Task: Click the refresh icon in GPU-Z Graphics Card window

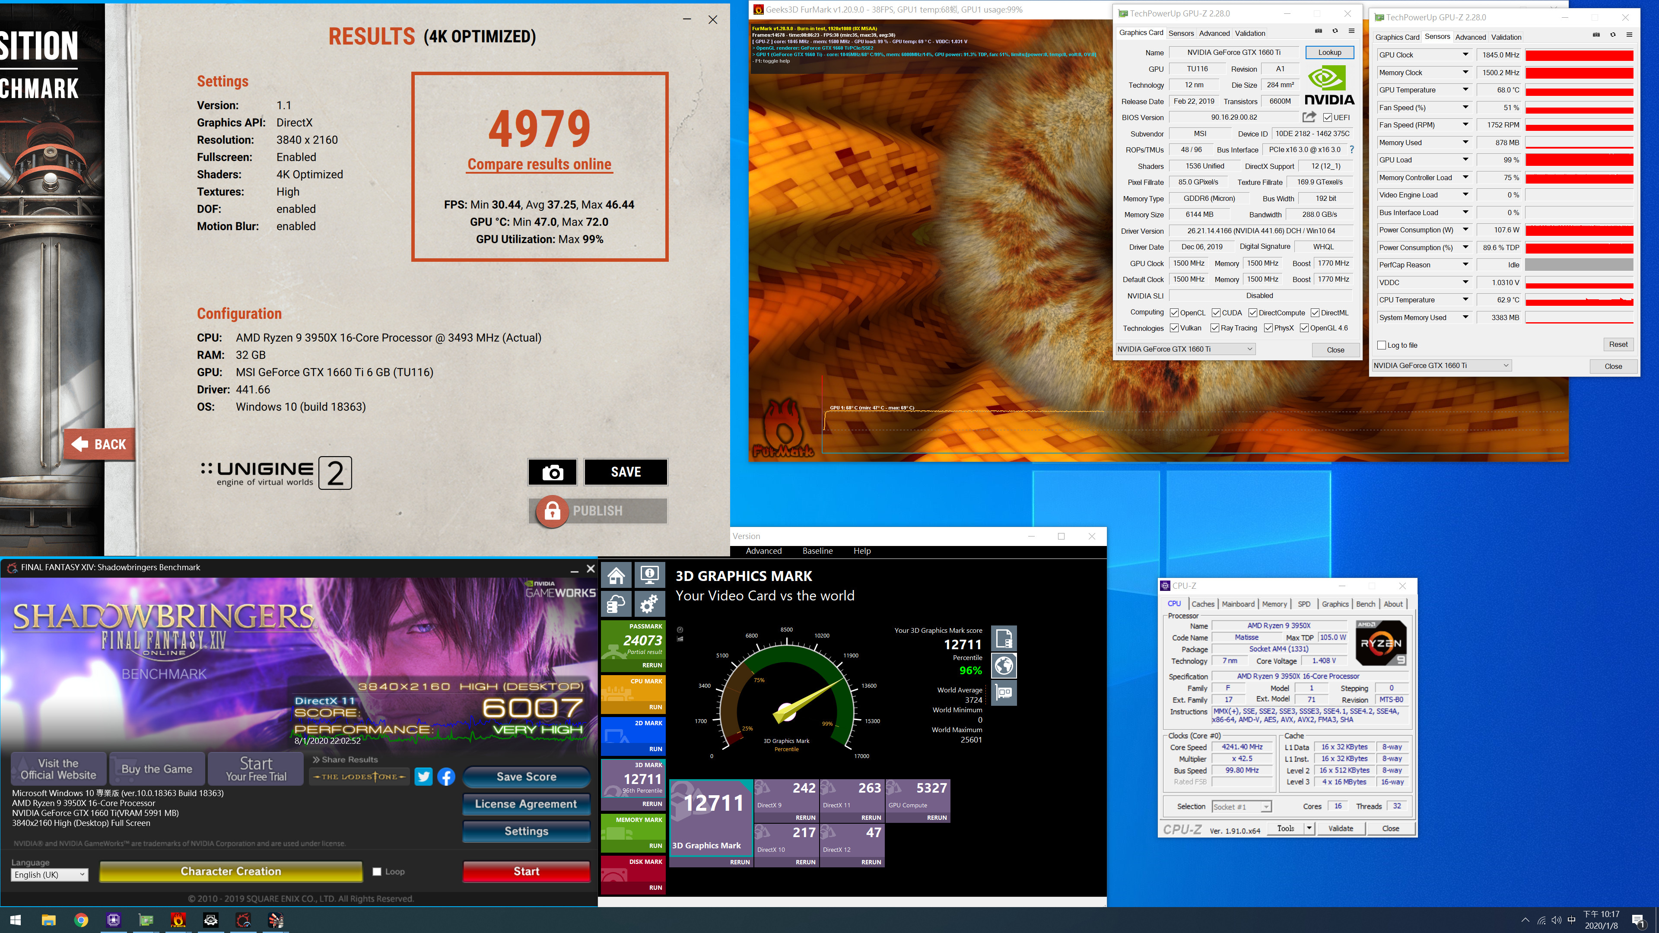Action: (1335, 31)
